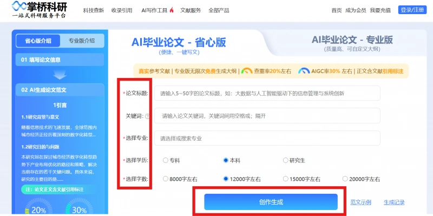433x216 pixels.
Task: Open the 选择专业 dropdown field
Action: pos(267,138)
